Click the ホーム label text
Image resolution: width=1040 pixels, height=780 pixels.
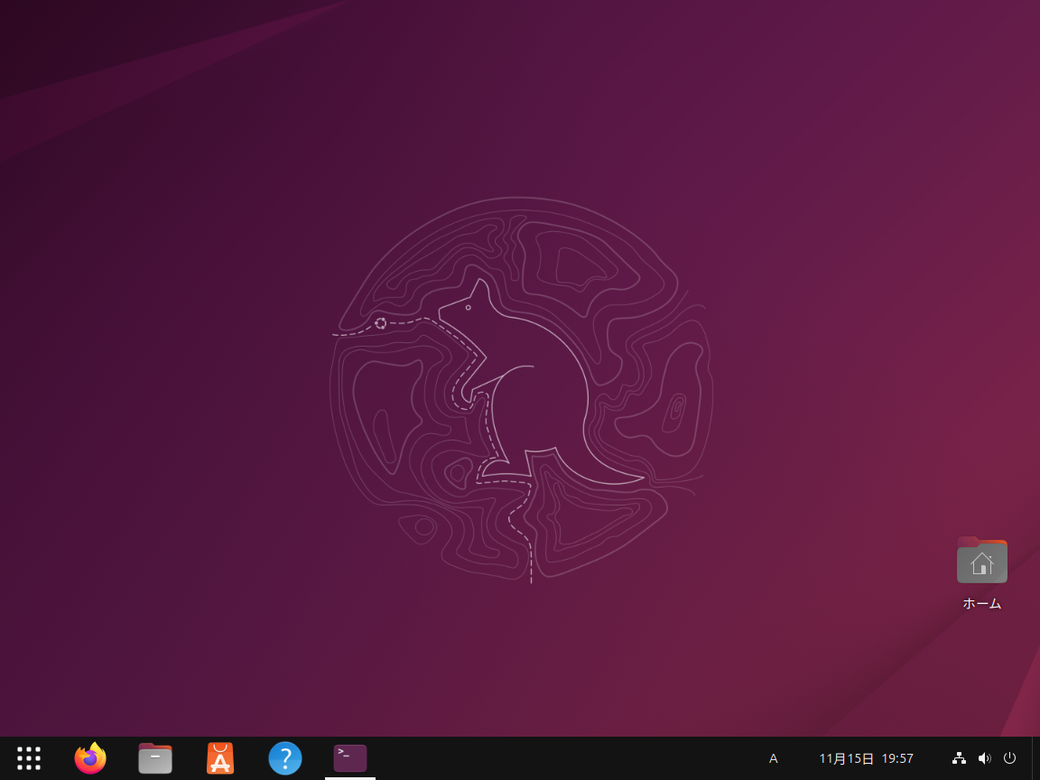(x=982, y=604)
